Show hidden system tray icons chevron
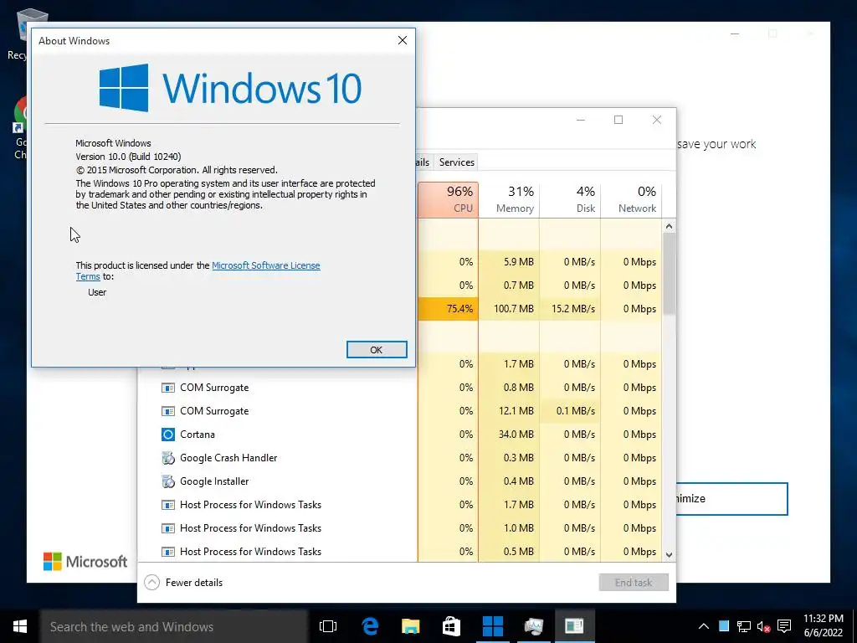 (704, 626)
